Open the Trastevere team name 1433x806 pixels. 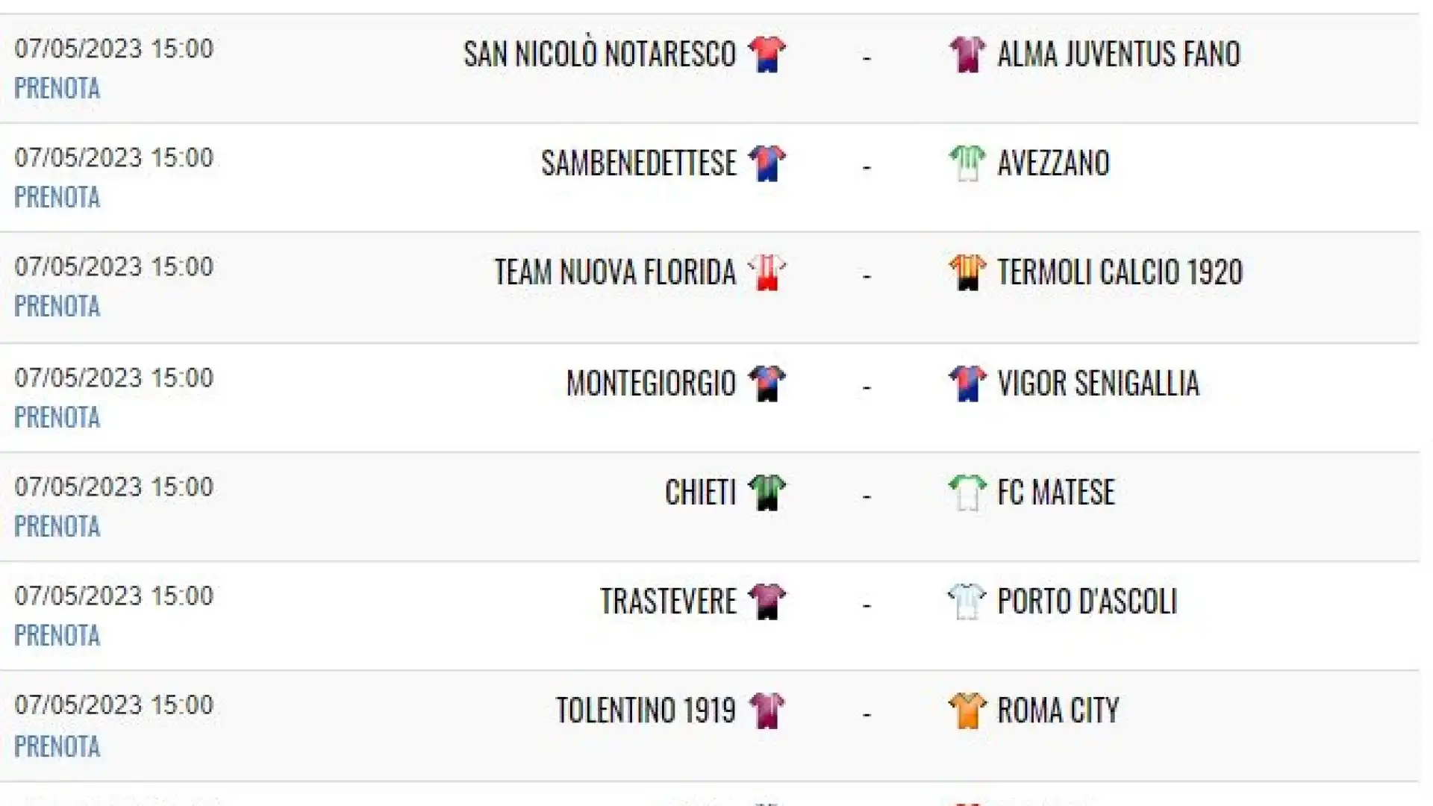point(668,602)
